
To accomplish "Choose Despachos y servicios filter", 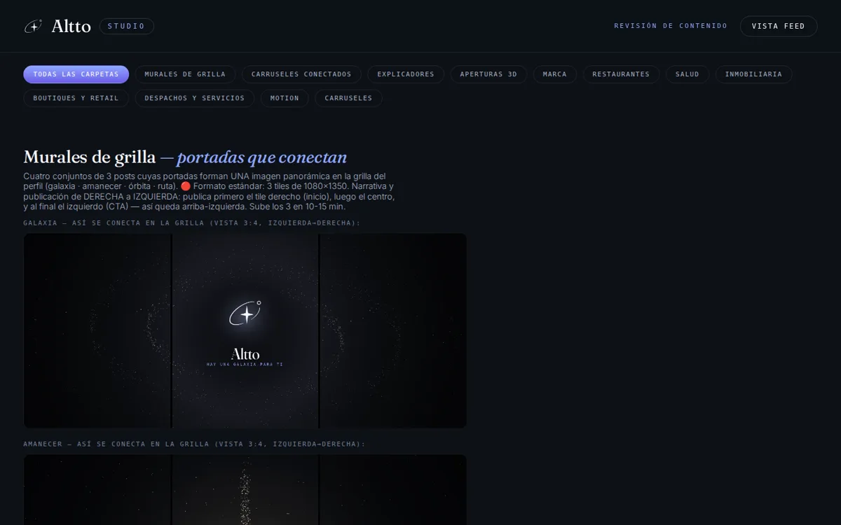I will tap(195, 98).
